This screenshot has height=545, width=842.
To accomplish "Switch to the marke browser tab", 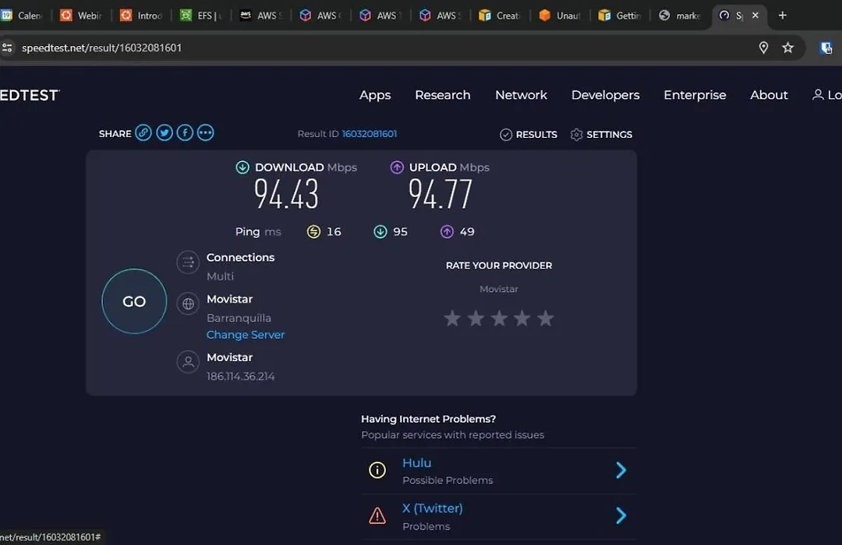I will (x=681, y=16).
